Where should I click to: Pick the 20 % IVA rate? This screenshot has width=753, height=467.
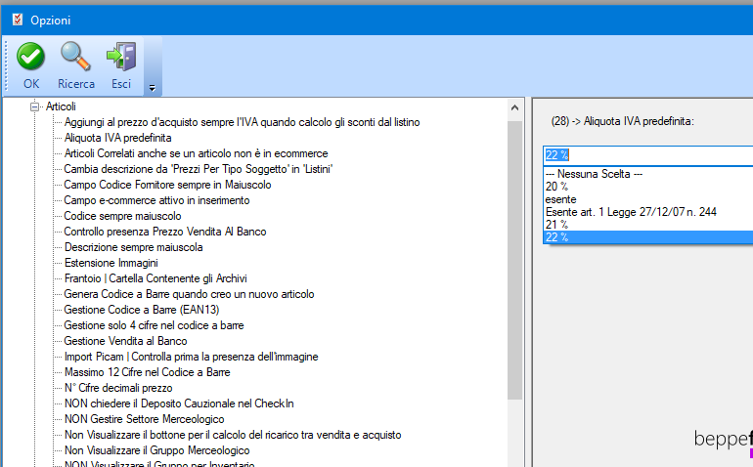[x=556, y=187]
